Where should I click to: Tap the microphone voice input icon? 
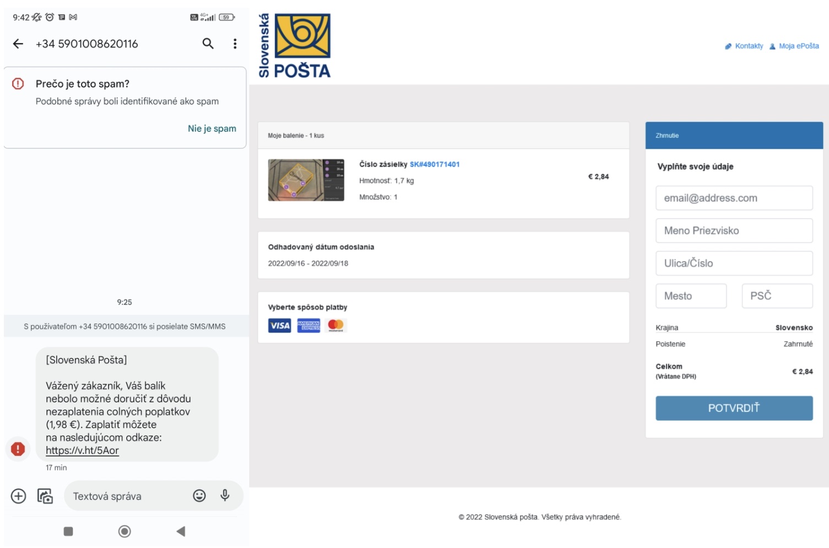[x=225, y=495]
